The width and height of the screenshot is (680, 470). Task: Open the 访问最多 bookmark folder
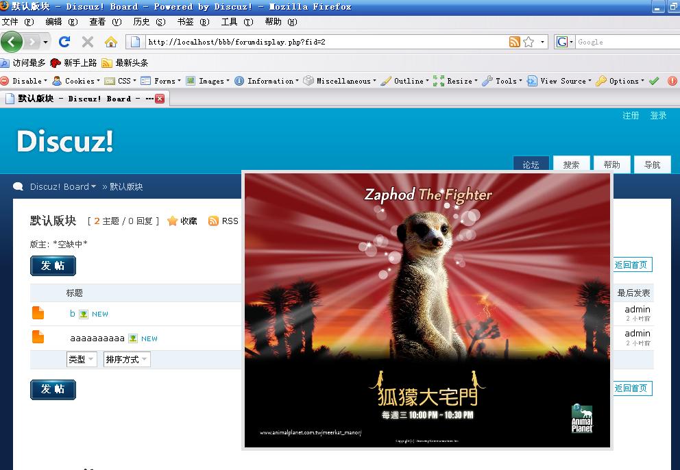pyautogui.click(x=23, y=63)
